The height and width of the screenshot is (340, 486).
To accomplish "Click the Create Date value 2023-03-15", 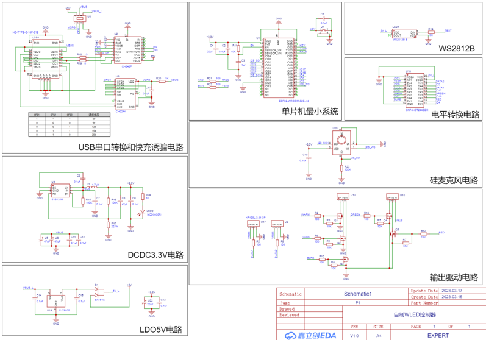I will tap(452, 297).
